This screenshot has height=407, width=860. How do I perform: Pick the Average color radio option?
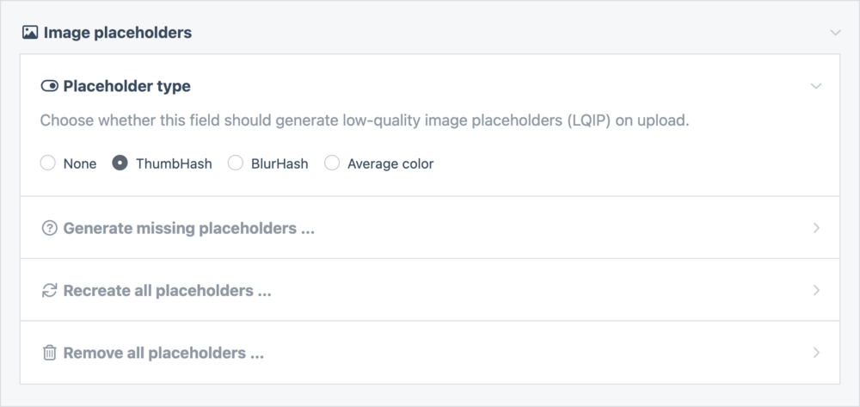tap(332, 163)
